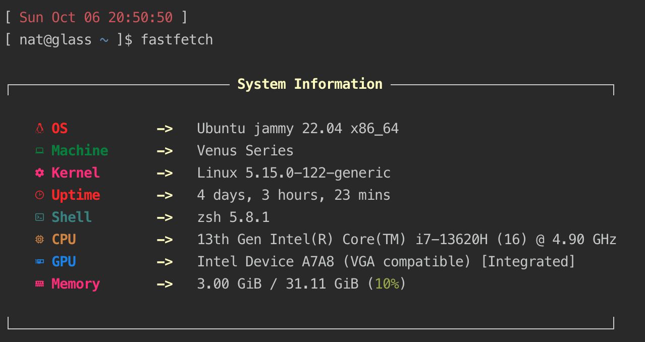Click the chip icon beside CPU

coord(39,240)
